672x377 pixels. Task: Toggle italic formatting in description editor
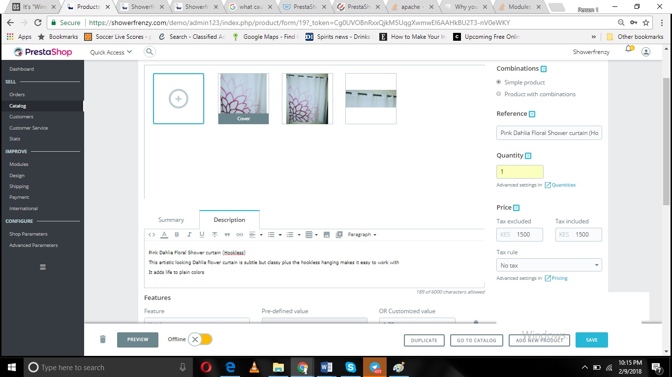(189, 235)
